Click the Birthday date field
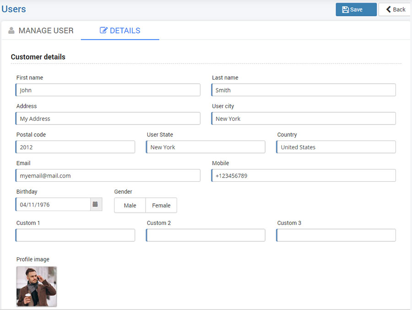This screenshot has width=412, height=310. 53,204
